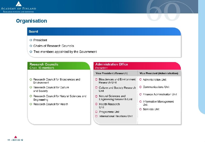Select Chairs of Research Councils
The image size is (205, 142).
point(54,46)
